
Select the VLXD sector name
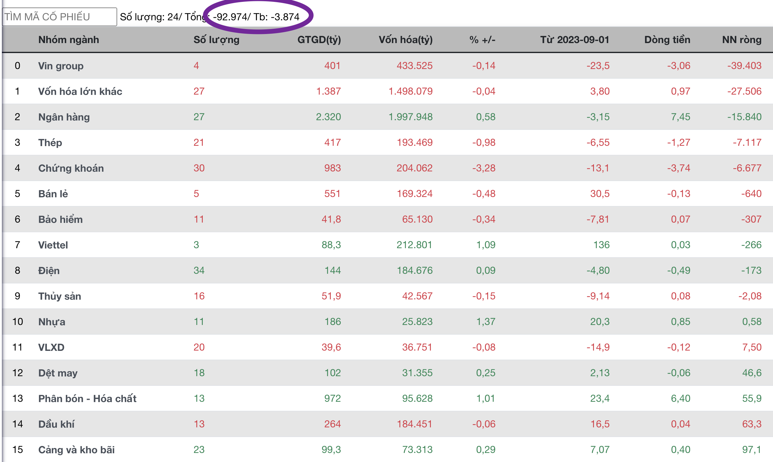51,347
